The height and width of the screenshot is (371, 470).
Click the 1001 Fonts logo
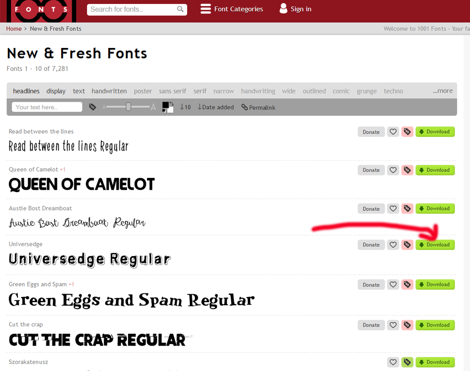[x=41, y=11]
